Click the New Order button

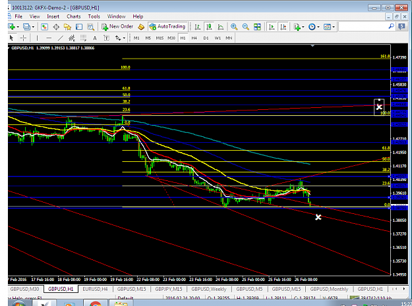[x=118, y=26]
